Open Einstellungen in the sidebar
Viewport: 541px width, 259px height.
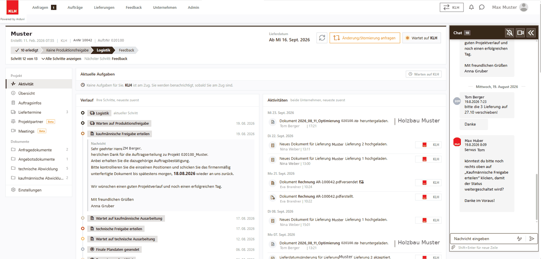tap(39, 190)
